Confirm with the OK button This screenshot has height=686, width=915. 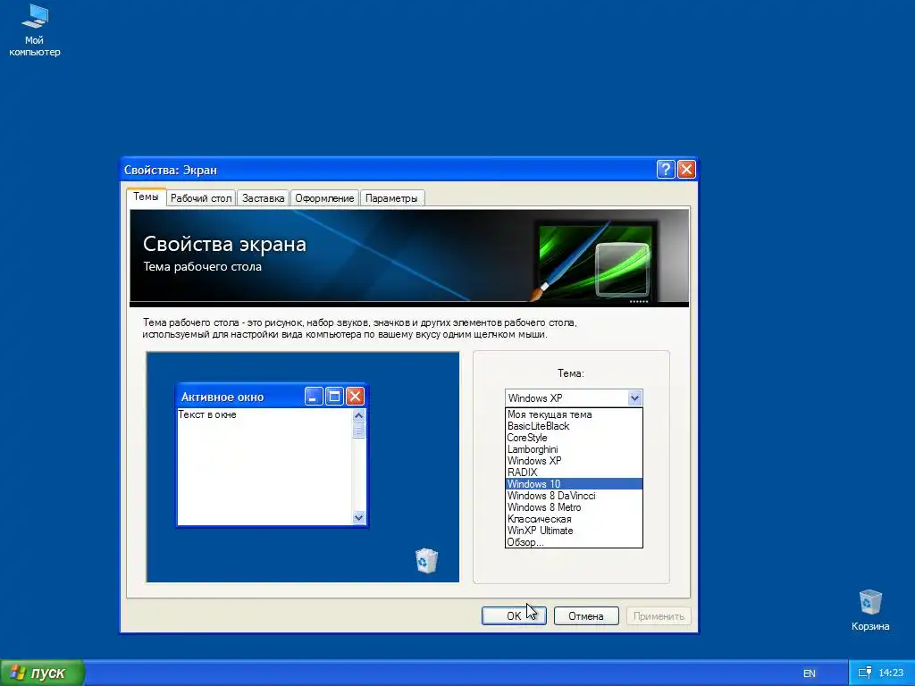click(514, 616)
